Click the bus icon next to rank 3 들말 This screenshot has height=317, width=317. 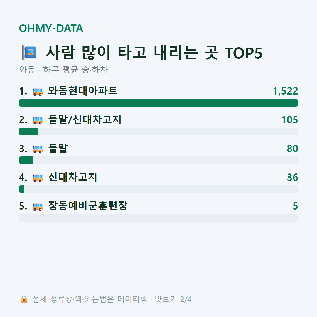click(x=38, y=149)
